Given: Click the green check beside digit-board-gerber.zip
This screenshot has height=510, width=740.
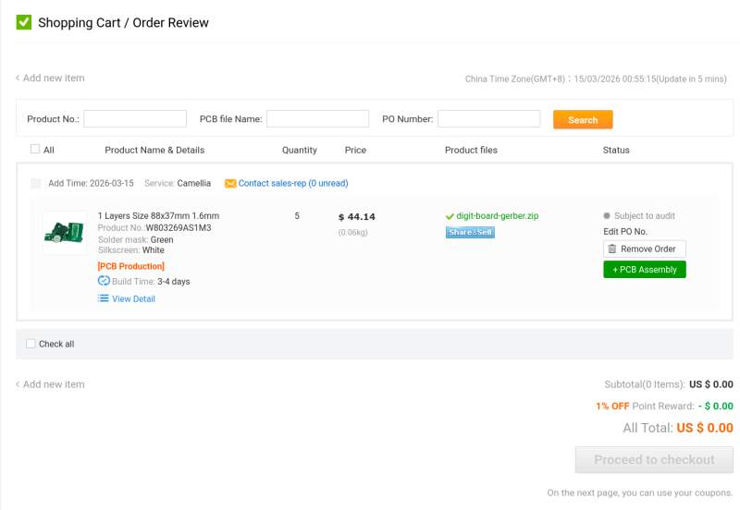Looking at the screenshot, I should [450, 216].
